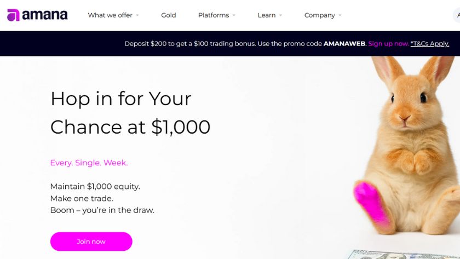
Task: Follow the Sign up now link
Action: (388, 44)
